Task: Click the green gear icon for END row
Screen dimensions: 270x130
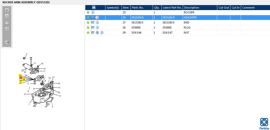Action: pyautogui.click(x=88, y=22)
